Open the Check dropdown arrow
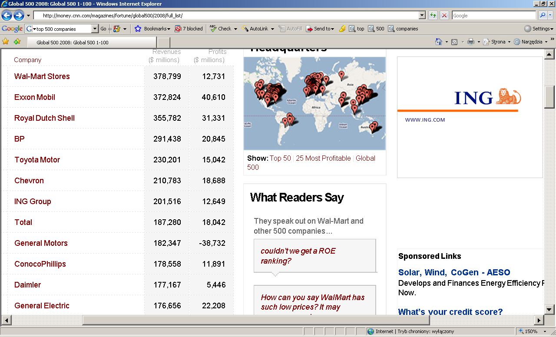The height and width of the screenshot is (337, 556). (235, 29)
